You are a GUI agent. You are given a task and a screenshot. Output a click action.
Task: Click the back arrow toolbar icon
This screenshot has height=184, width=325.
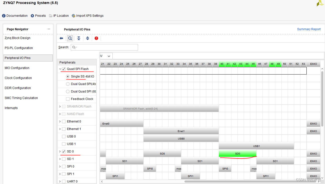coord(61,38)
